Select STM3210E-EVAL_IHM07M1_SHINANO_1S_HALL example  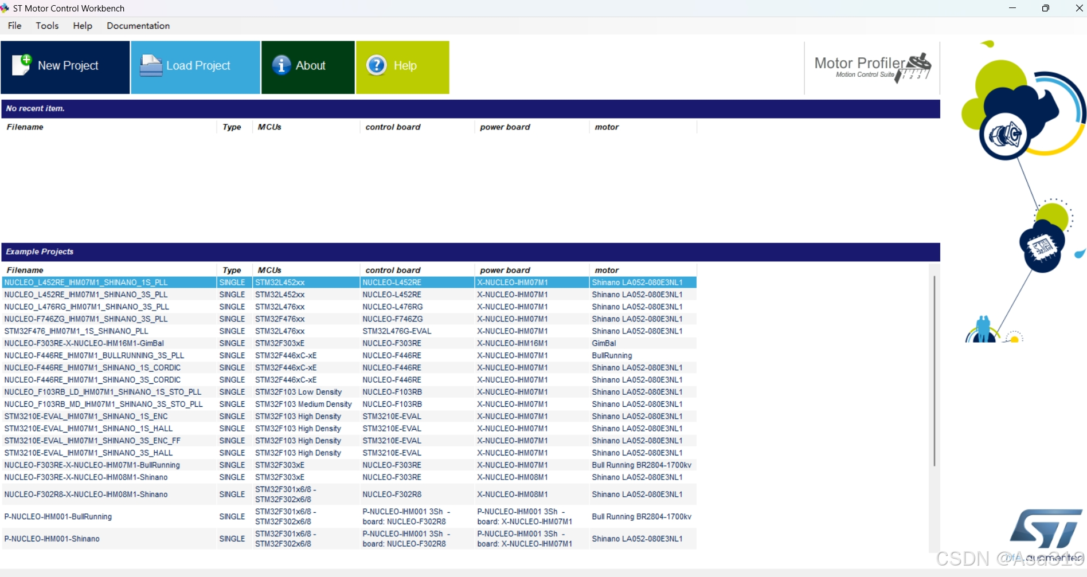(x=349, y=429)
